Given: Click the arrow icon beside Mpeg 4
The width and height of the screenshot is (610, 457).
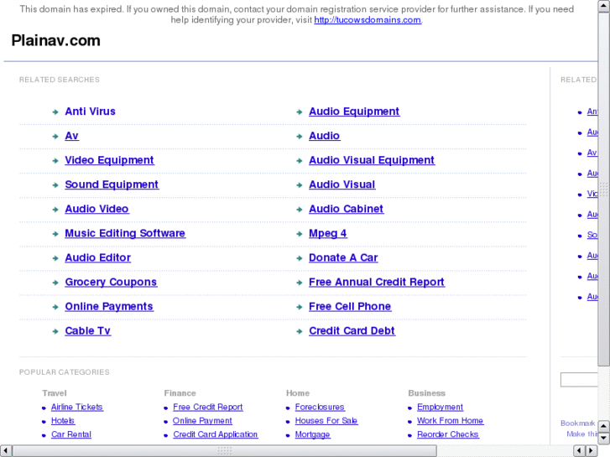Looking at the screenshot, I should point(300,234).
